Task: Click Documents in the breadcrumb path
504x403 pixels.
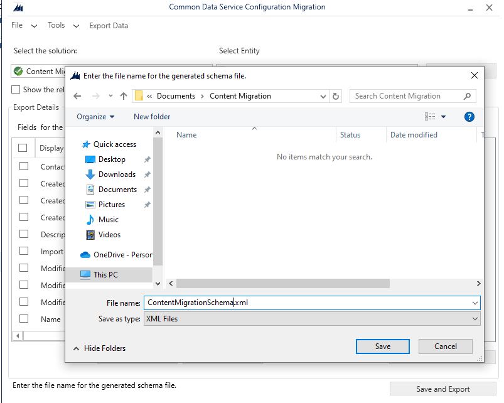Action: click(x=176, y=96)
